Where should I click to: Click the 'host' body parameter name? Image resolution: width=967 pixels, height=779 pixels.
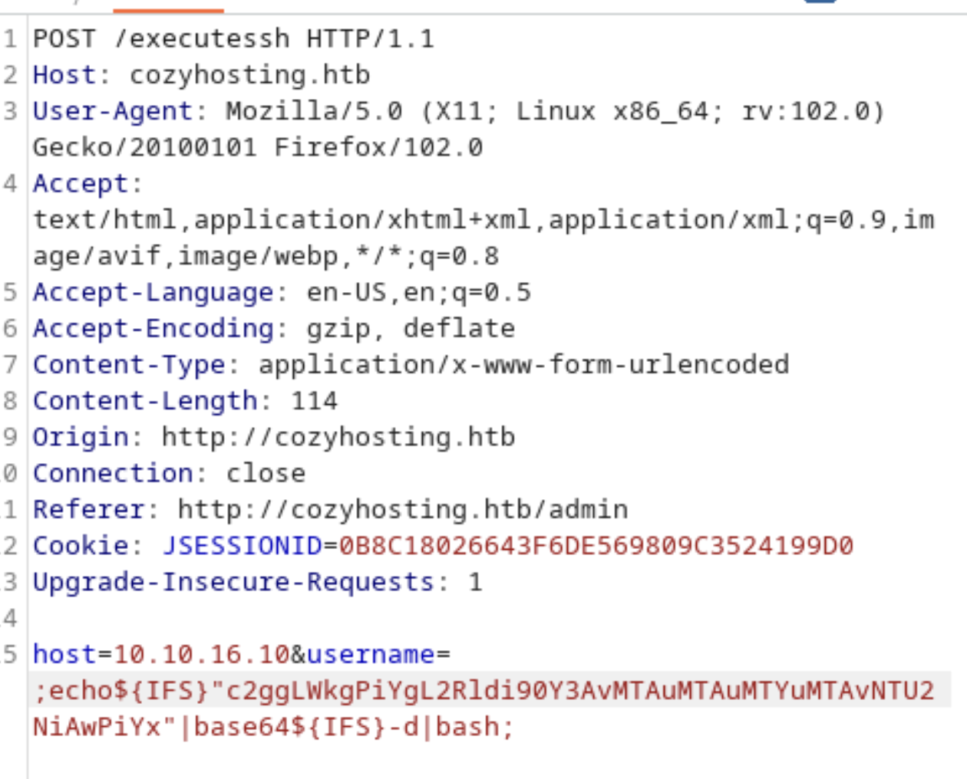coord(64,654)
